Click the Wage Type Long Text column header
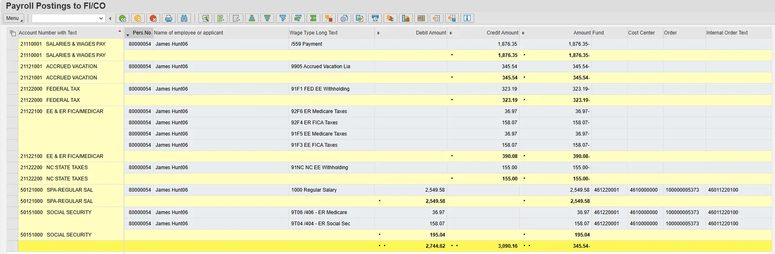This screenshot has width=775, height=254. pos(314,33)
